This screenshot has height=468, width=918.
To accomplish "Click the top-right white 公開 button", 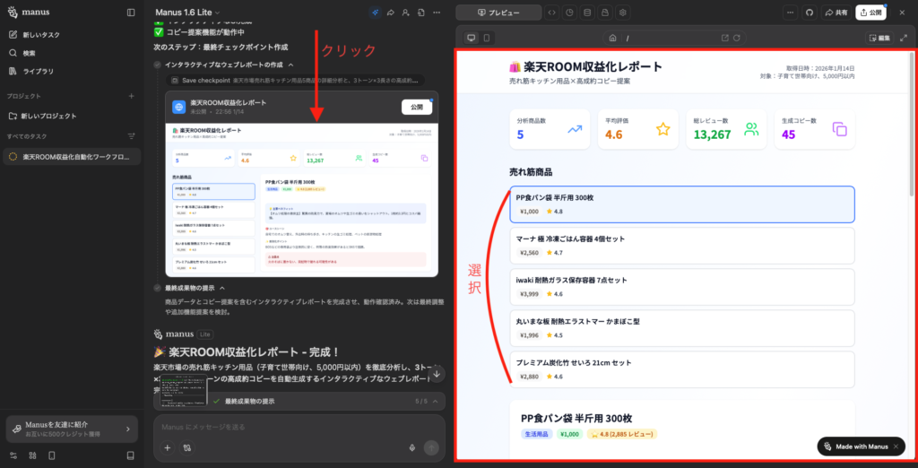I will click(x=871, y=13).
